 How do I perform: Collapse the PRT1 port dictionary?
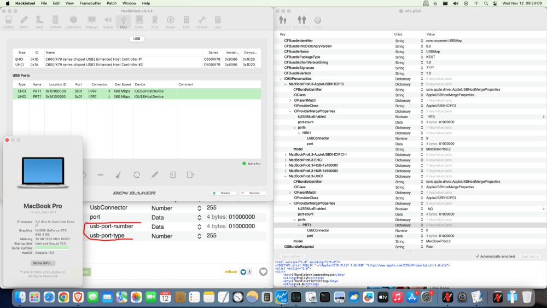point(299,225)
